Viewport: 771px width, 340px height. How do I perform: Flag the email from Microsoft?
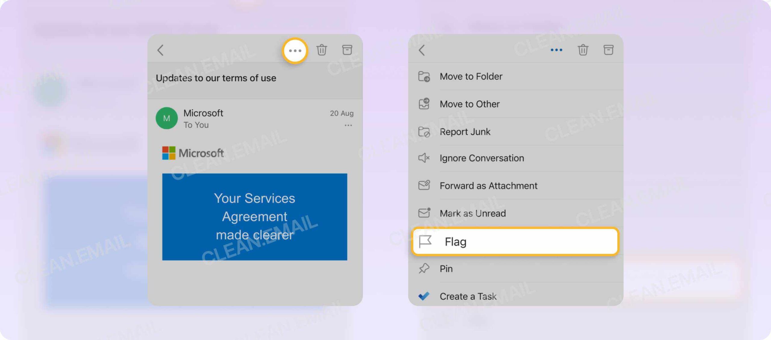click(455, 241)
